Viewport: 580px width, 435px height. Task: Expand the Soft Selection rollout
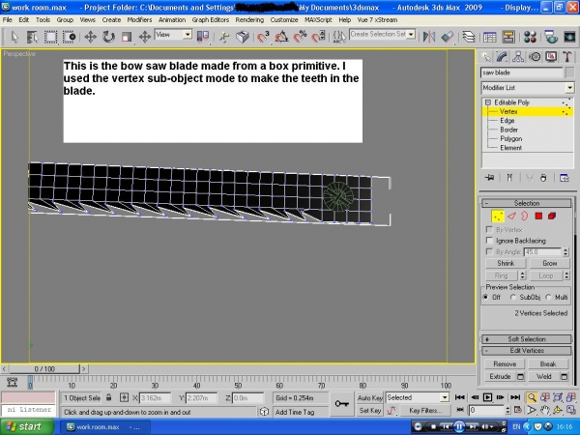(527, 339)
